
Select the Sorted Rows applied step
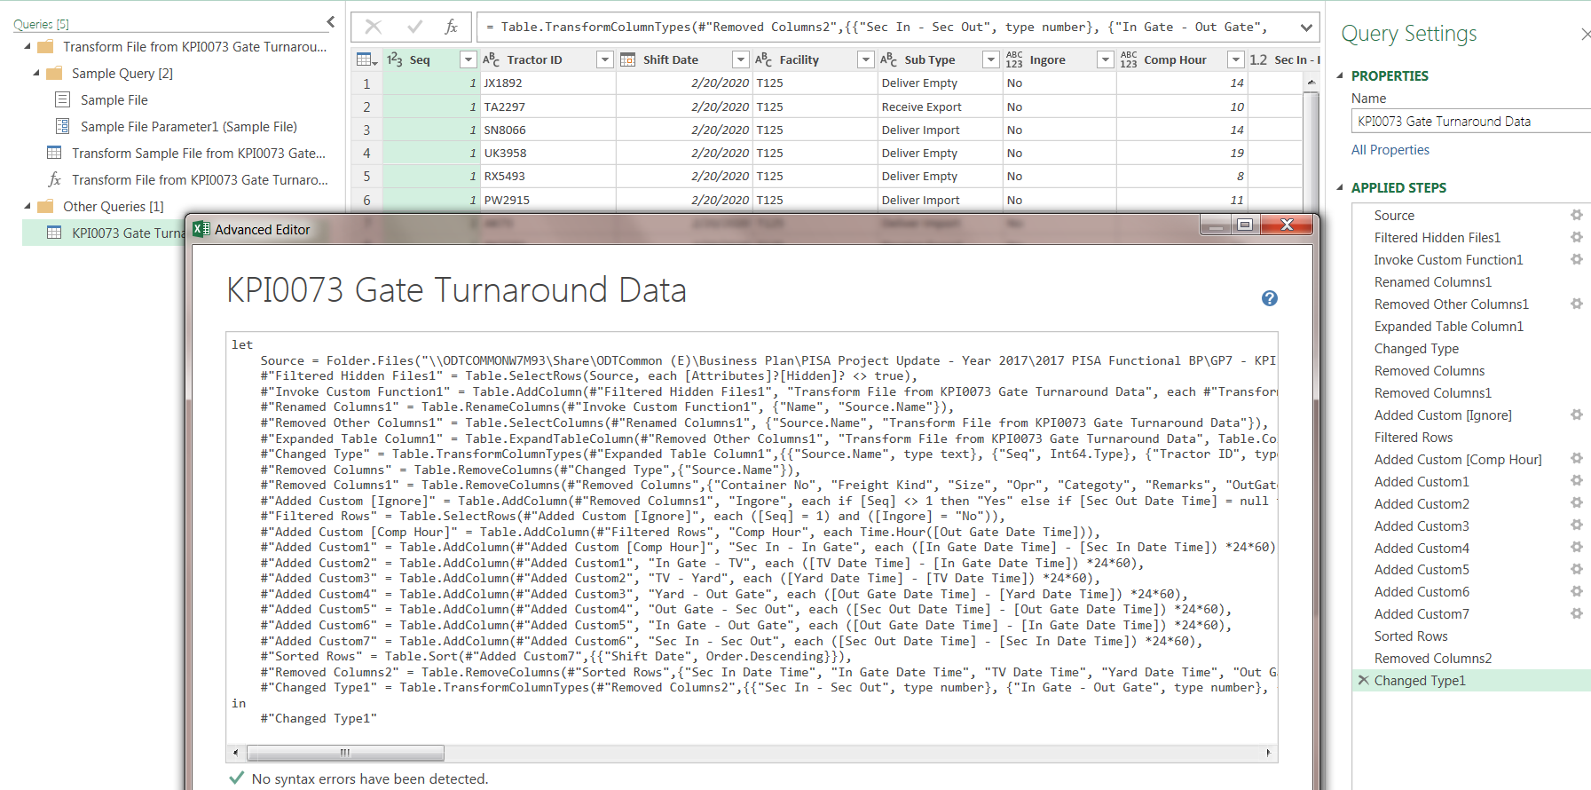point(1411,636)
